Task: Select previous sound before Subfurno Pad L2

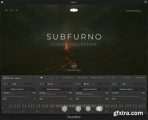Action: click(41, 89)
